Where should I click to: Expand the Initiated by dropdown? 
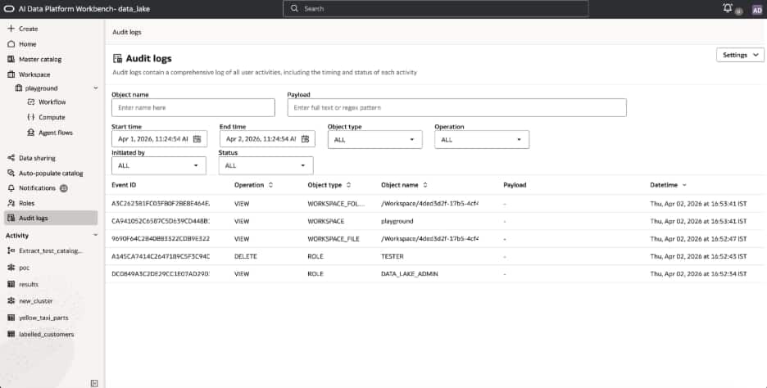(x=158, y=165)
